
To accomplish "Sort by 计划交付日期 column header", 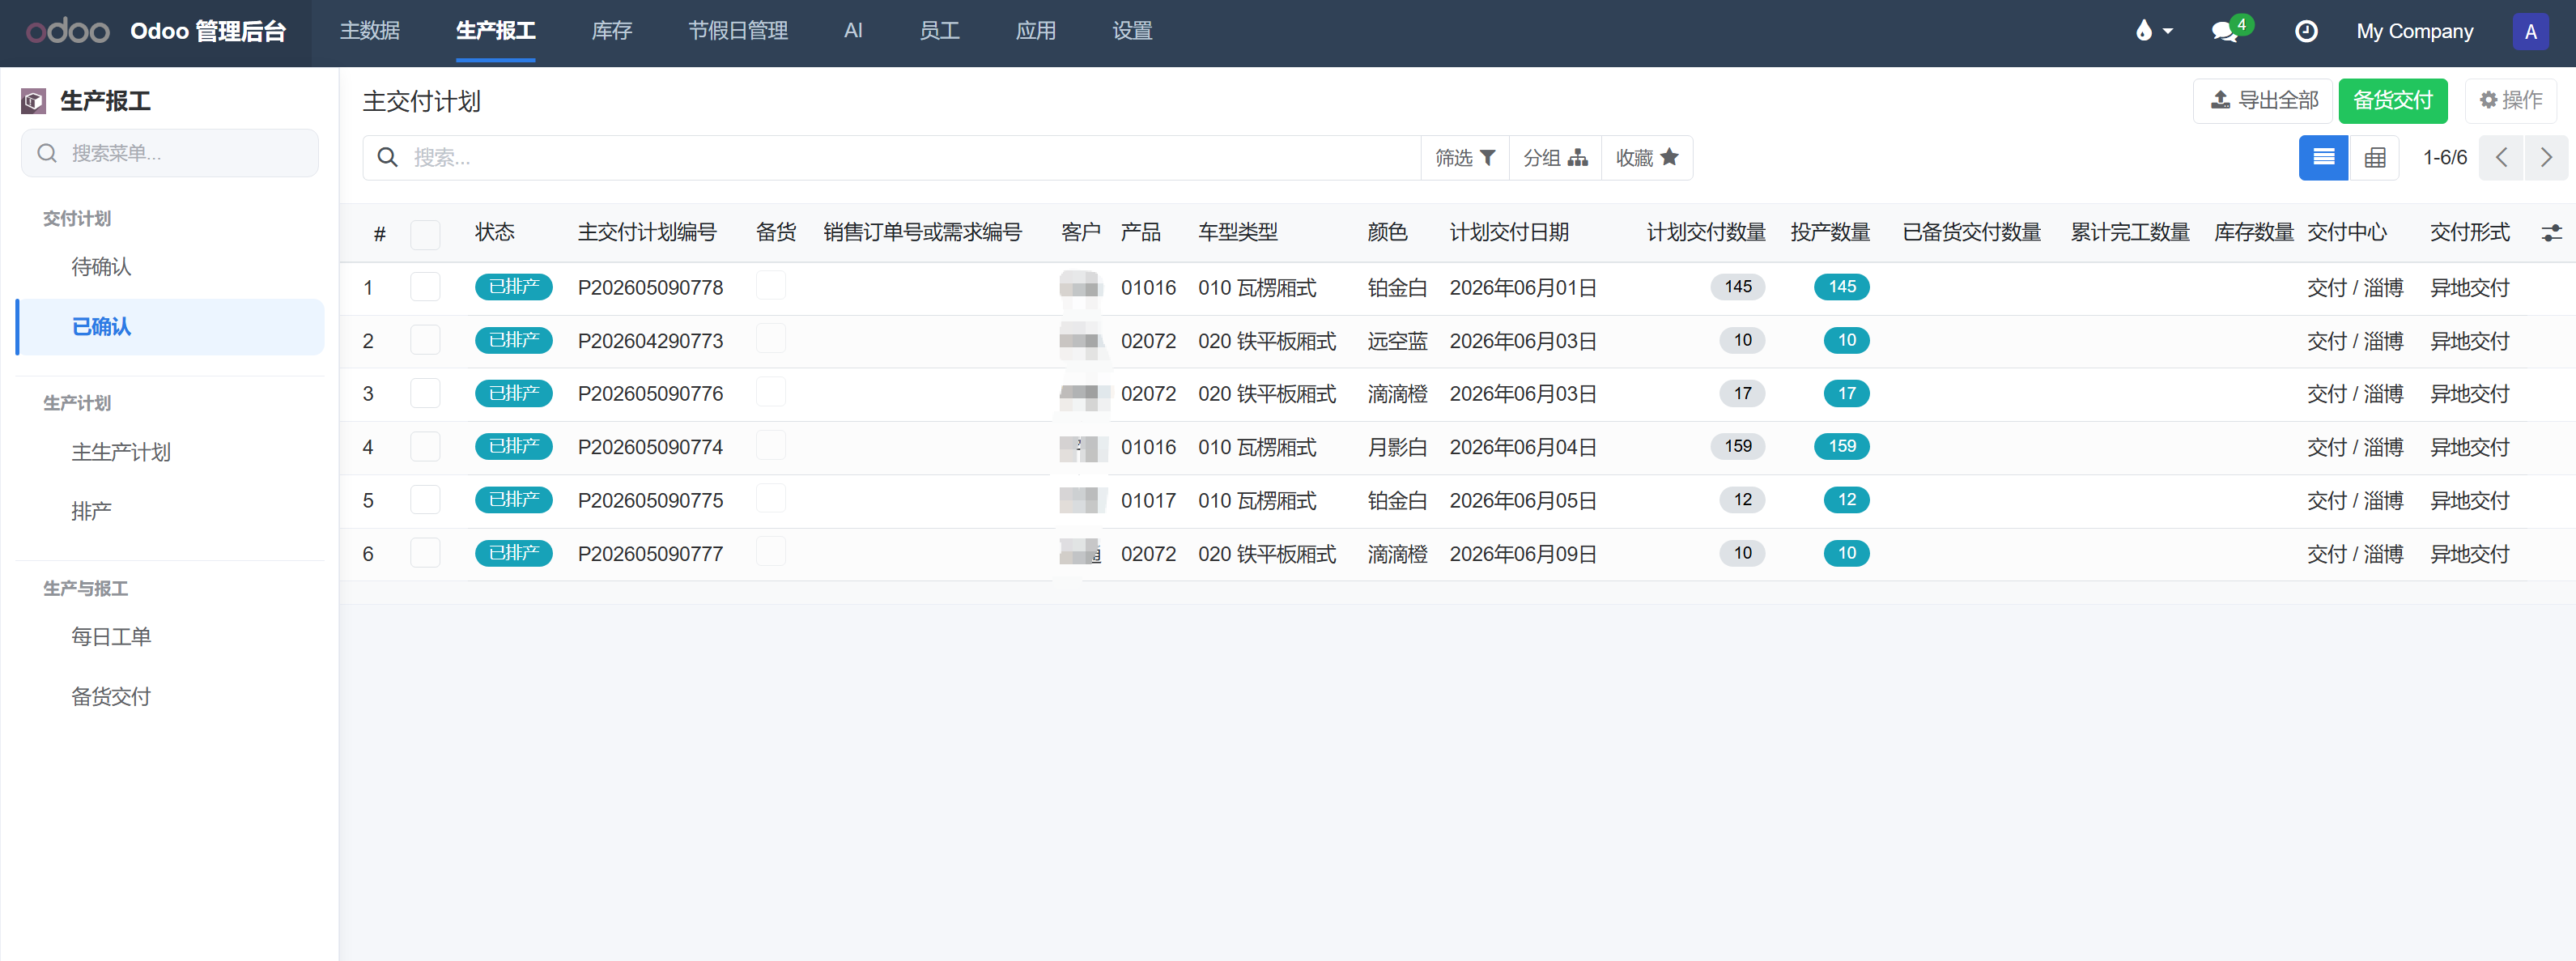I will (x=1508, y=233).
